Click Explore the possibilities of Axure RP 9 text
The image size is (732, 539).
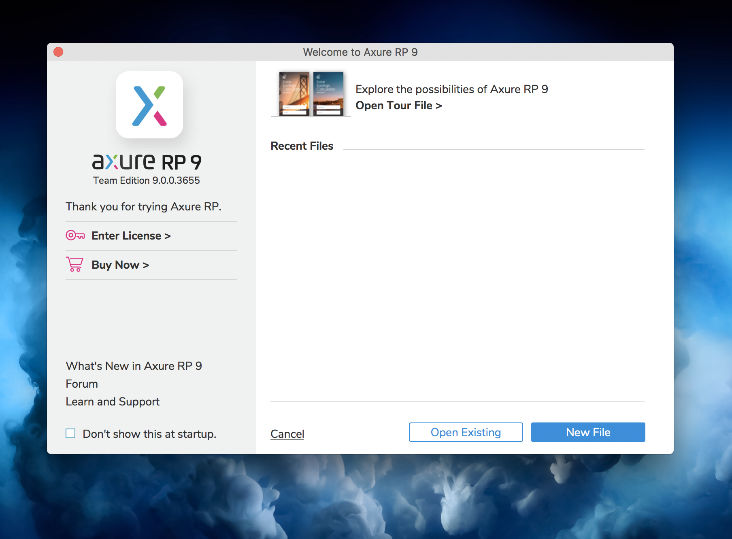pos(452,89)
